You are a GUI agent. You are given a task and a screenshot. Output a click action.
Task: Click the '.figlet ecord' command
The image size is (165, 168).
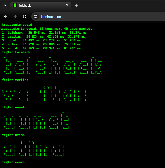click(x=12, y=162)
